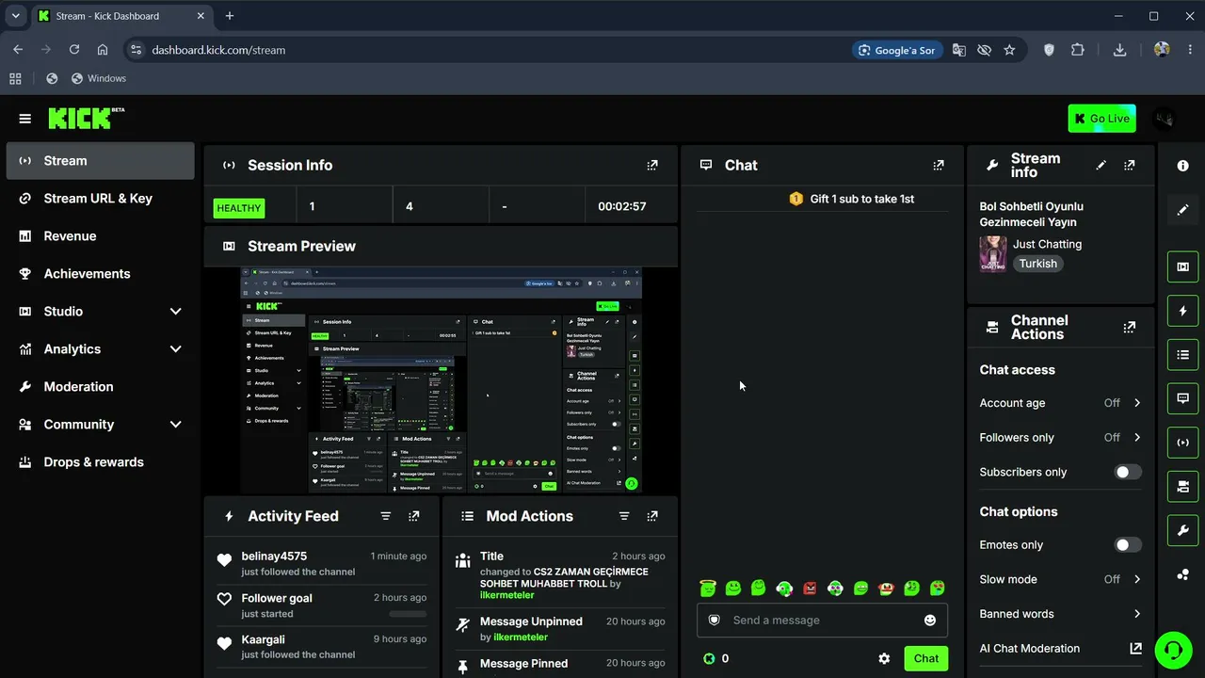Pop out the Session Info panel
Viewport: 1205px width, 678px height.
[652, 165]
